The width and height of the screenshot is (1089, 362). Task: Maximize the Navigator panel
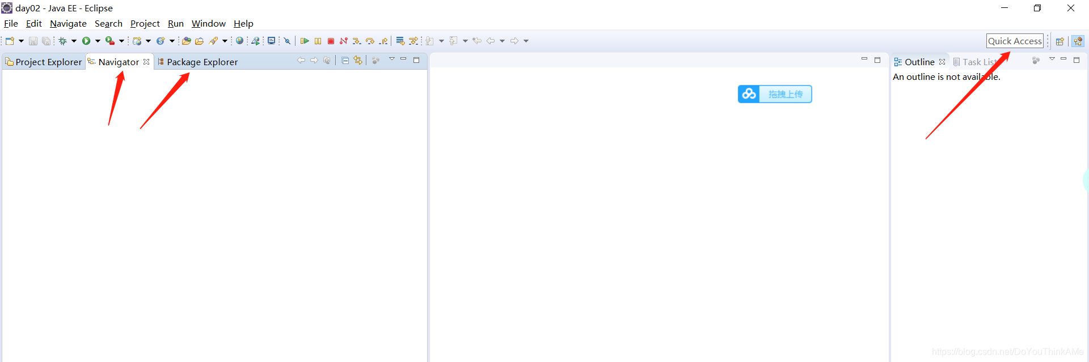pos(416,60)
